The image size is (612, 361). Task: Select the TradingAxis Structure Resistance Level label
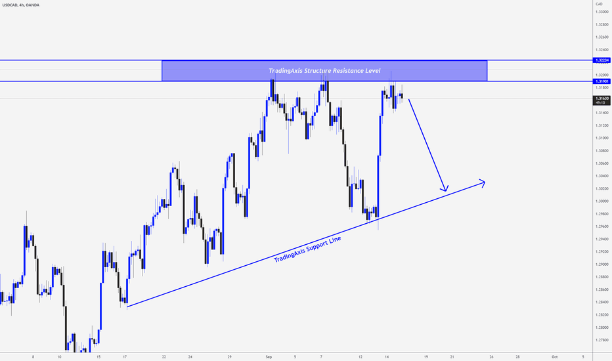pyautogui.click(x=324, y=71)
